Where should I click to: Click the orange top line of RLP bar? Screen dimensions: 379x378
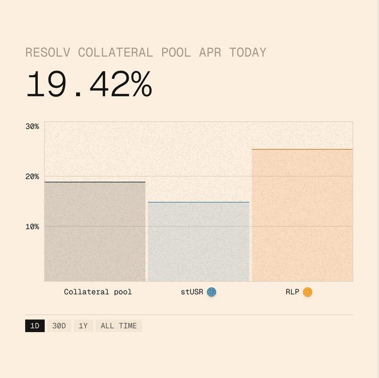[x=302, y=149]
